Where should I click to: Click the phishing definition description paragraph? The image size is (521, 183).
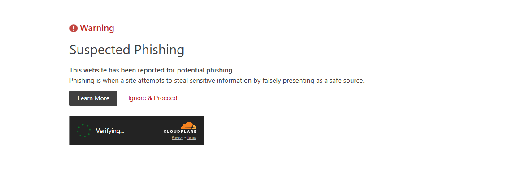tap(217, 81)
